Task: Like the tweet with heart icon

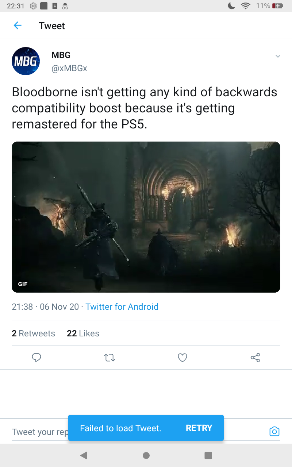Action: tap(182, 358)
